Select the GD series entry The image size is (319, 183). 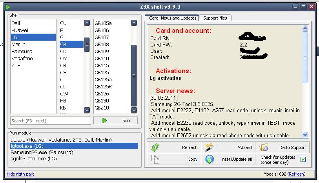[71, 52]
